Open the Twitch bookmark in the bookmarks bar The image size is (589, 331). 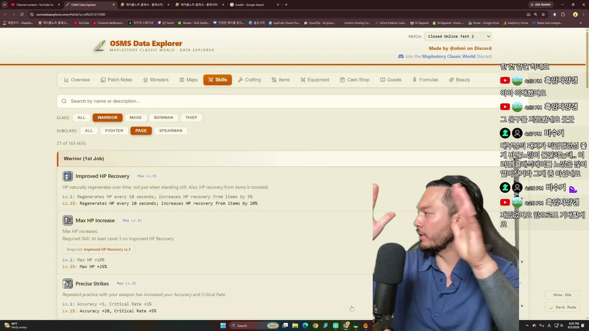click(x=166, y=23)
